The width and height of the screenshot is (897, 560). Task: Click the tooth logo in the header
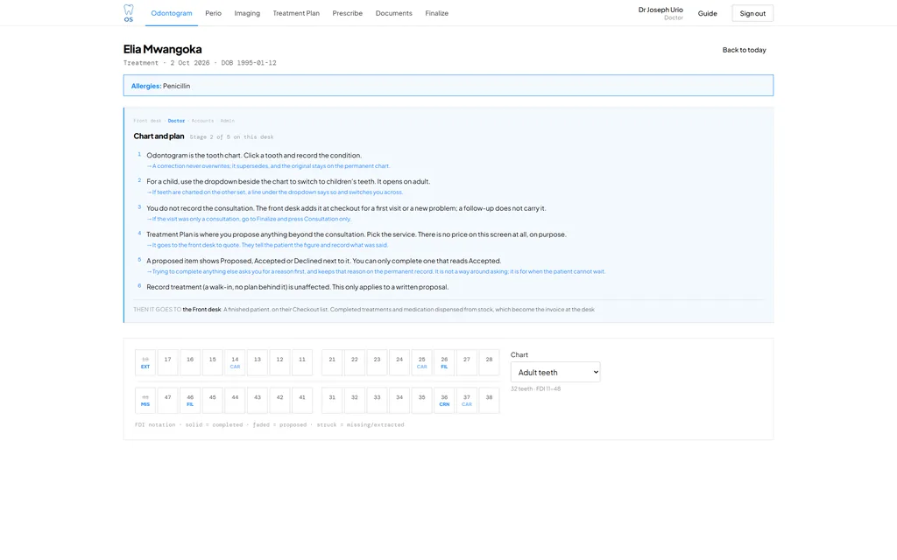point(129,13)
